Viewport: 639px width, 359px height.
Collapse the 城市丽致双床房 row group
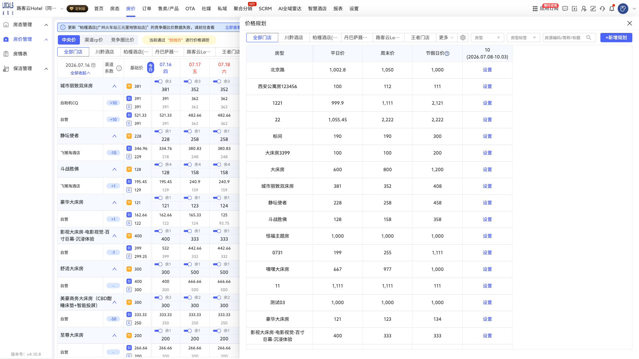point(114,86)
